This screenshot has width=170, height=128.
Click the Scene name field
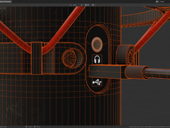point(165,1)
